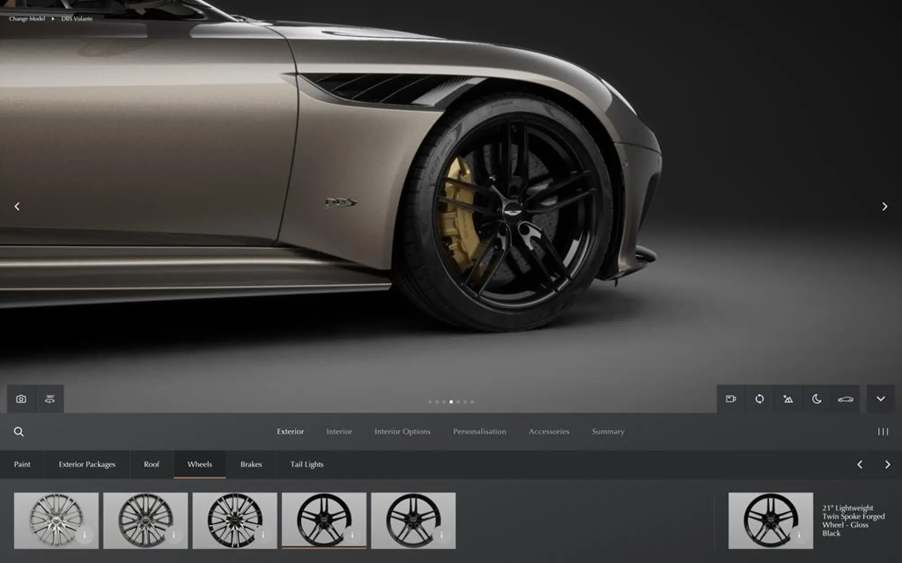The height and width of the screenshot is (563, 902).
Task: Open the Interior Options section
Action: pyautogui.click(x=402, y=431)
